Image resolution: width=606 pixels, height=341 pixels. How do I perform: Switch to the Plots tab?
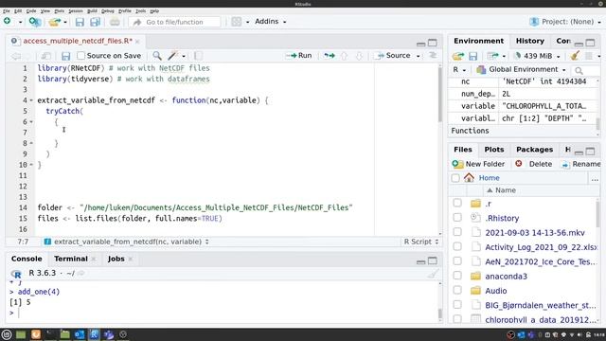coord(494,150)
